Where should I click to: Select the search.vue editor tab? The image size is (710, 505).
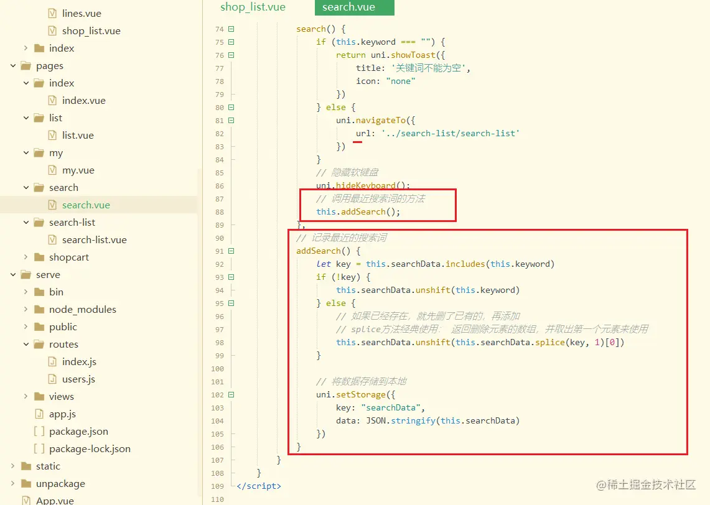(x=355, y=7)
